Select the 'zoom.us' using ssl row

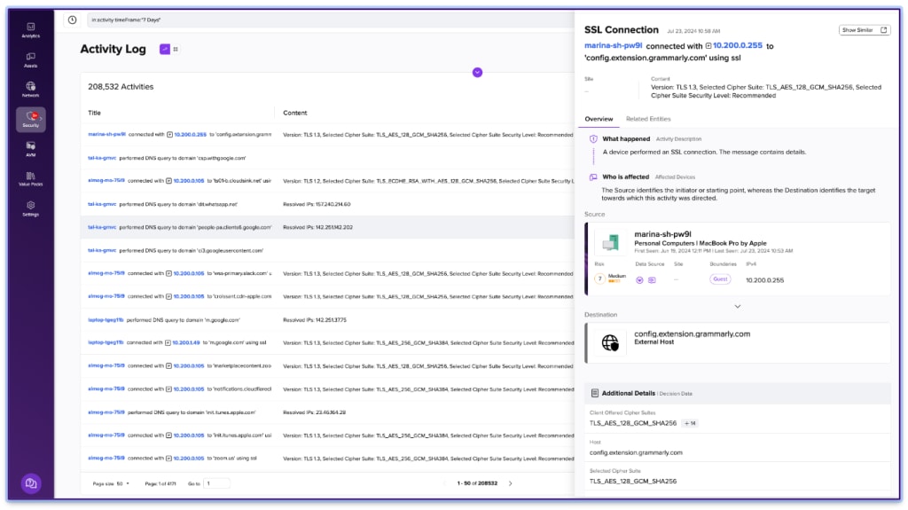coord(328,459)
